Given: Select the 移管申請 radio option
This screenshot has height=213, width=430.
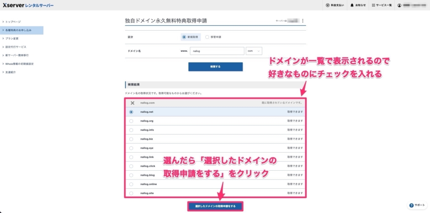Looking at the screenshot, I should point(207,37).
